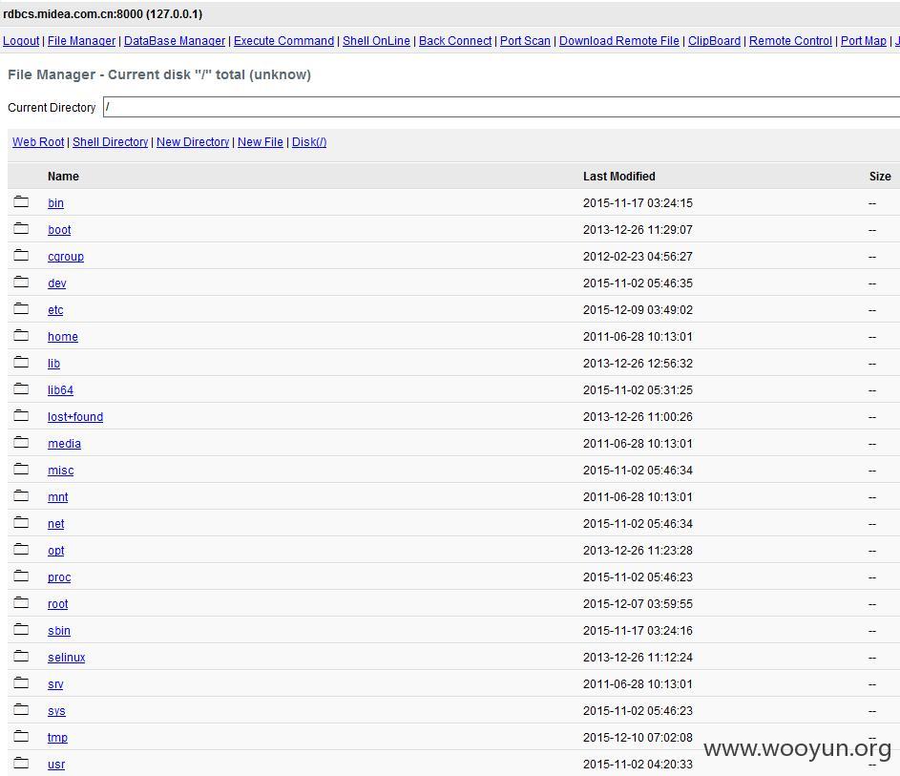The image size is (900, 776).
Task: Select the Disk(/) link
Action: [x=309, y=142]
